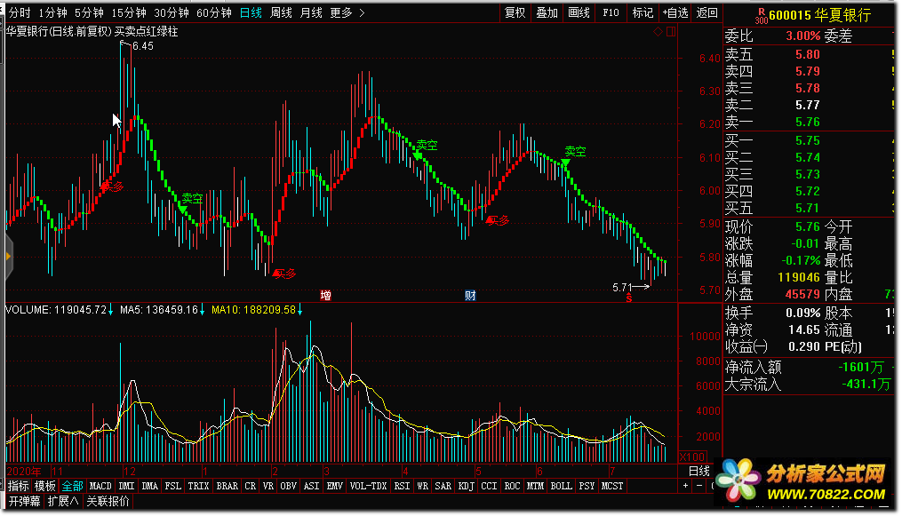Click the diamond icon above the chart
Screen dimensions: 902x516
pos(659,32)
